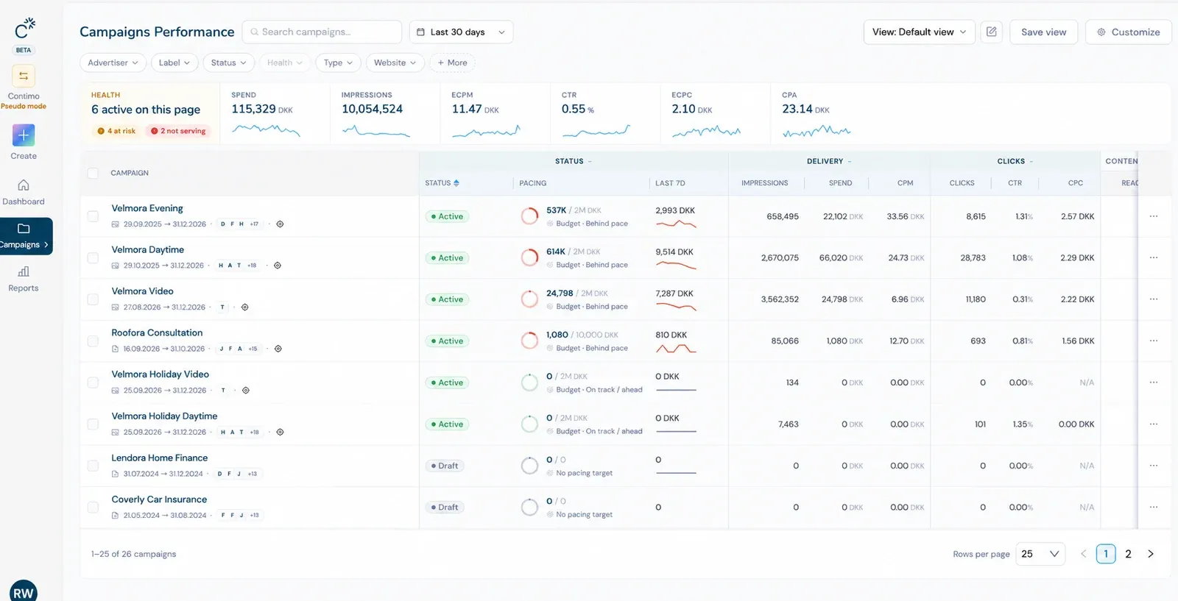
Task: Open row actions menu for Roofora Consultation
Action: pyautogui.click(x=1154, y=341)
